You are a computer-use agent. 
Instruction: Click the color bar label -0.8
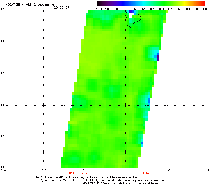coord(115,9)
